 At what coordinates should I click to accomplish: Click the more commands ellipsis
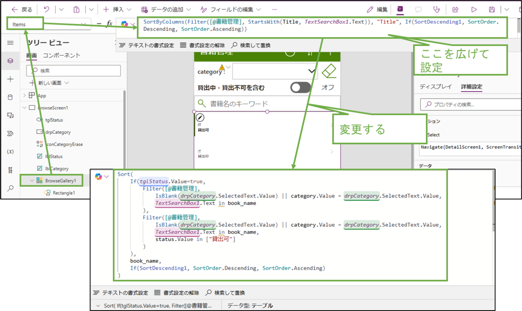274,9
